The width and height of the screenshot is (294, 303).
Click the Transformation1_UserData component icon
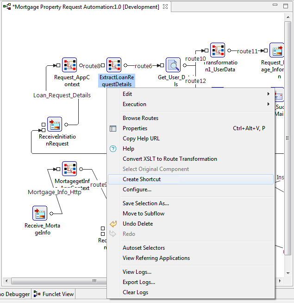tap(218, 50)
